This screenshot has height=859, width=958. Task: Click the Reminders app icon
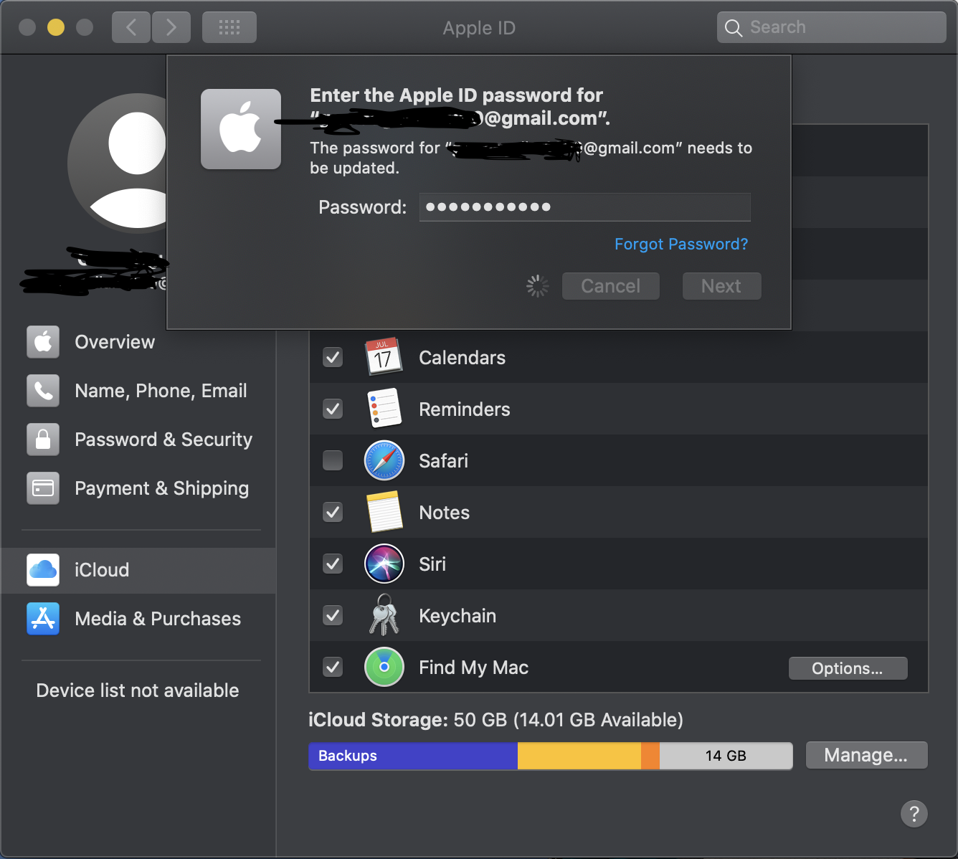click(384, 409)
